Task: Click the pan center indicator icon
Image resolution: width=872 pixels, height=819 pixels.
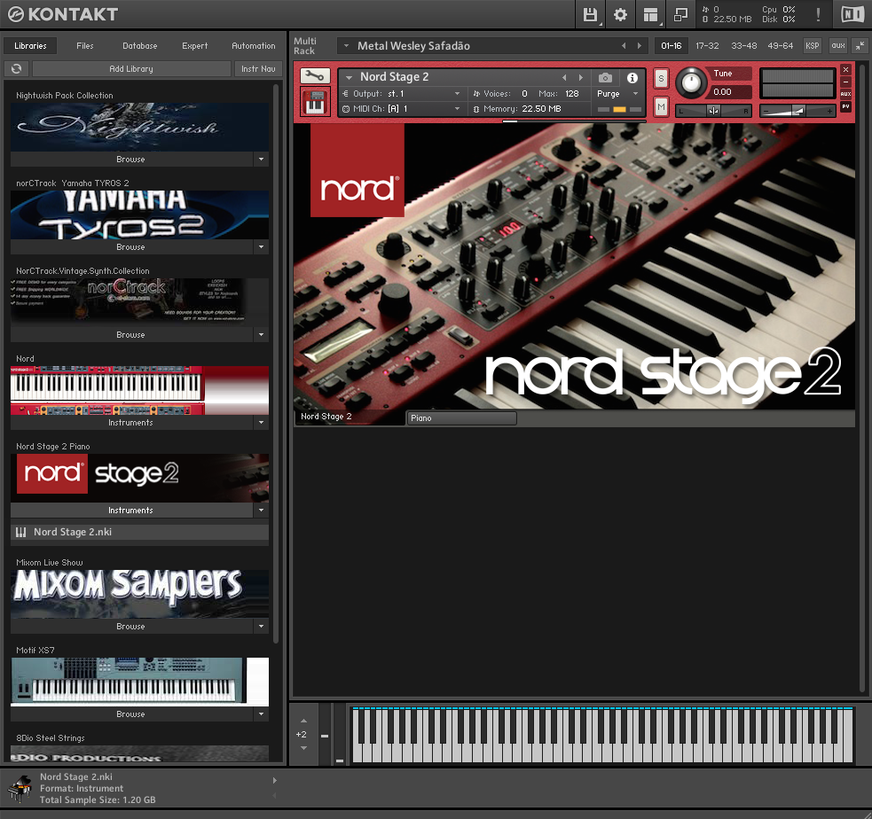Action: point(713,111)
